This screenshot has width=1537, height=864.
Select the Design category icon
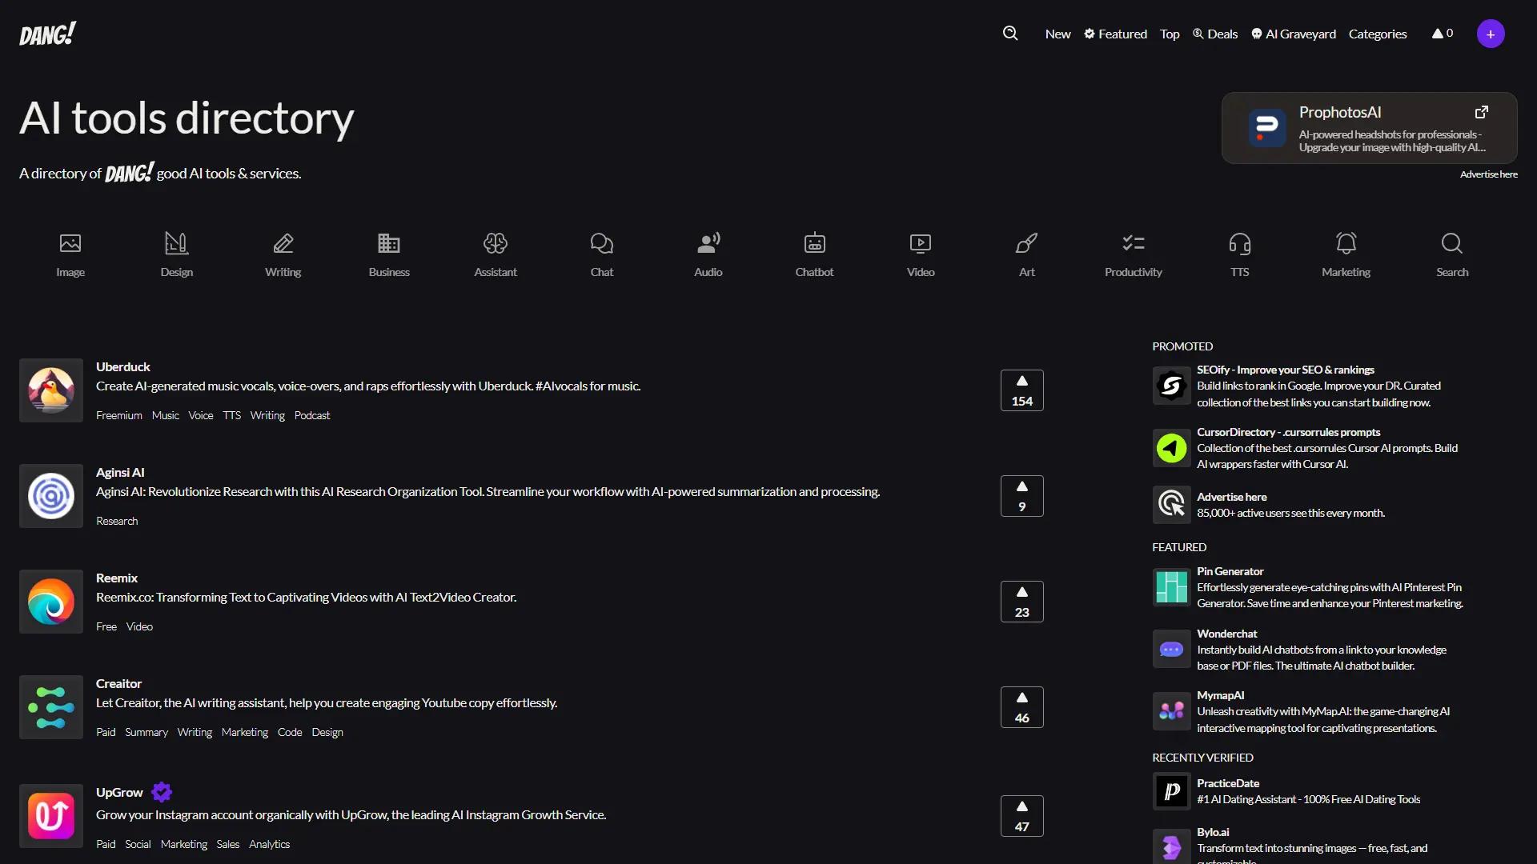(x=176, y=243)
